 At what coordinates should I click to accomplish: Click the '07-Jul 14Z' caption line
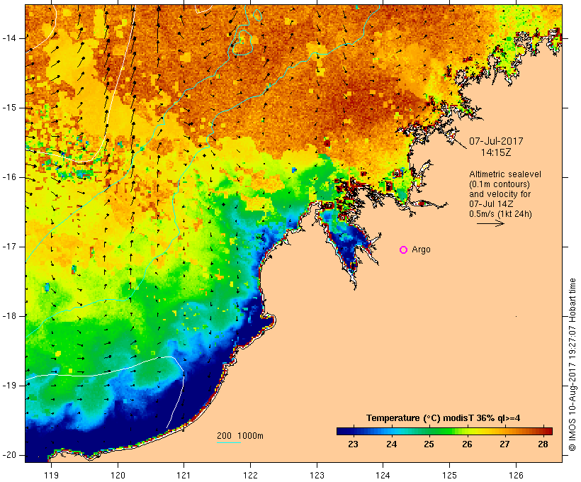[491, 204]
